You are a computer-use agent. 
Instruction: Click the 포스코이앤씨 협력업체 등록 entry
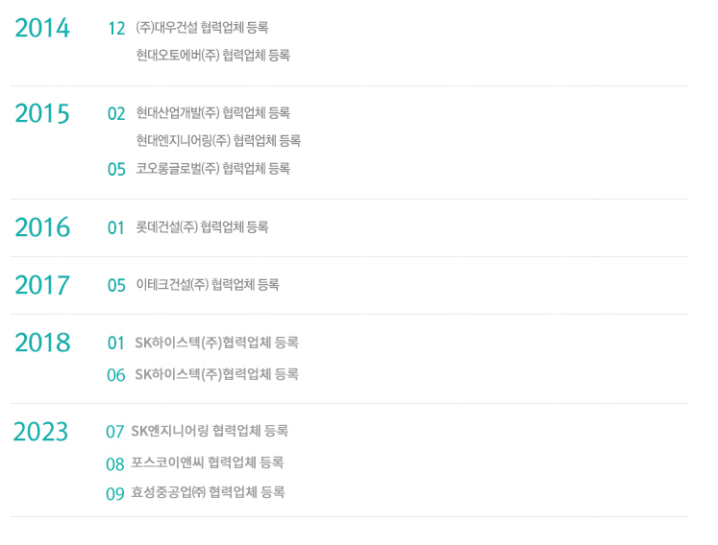click(208, 462)
